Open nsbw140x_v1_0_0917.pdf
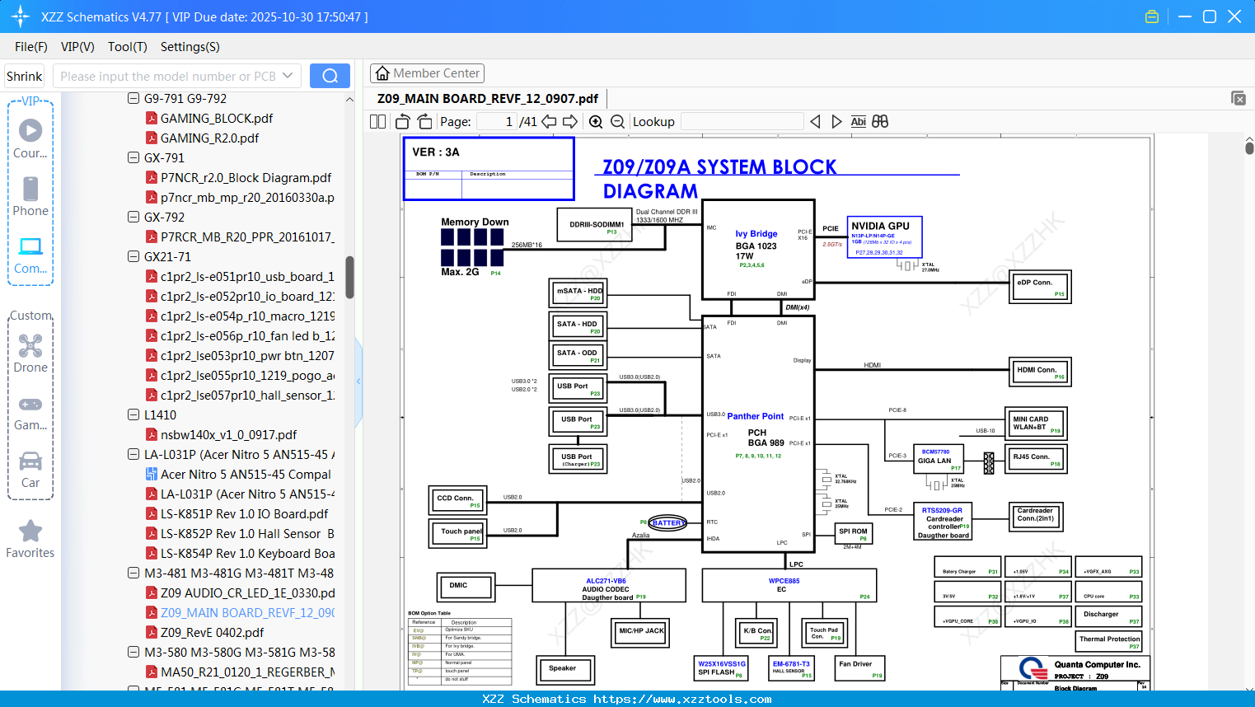The image size is (1255, 707). coord(228,435)
